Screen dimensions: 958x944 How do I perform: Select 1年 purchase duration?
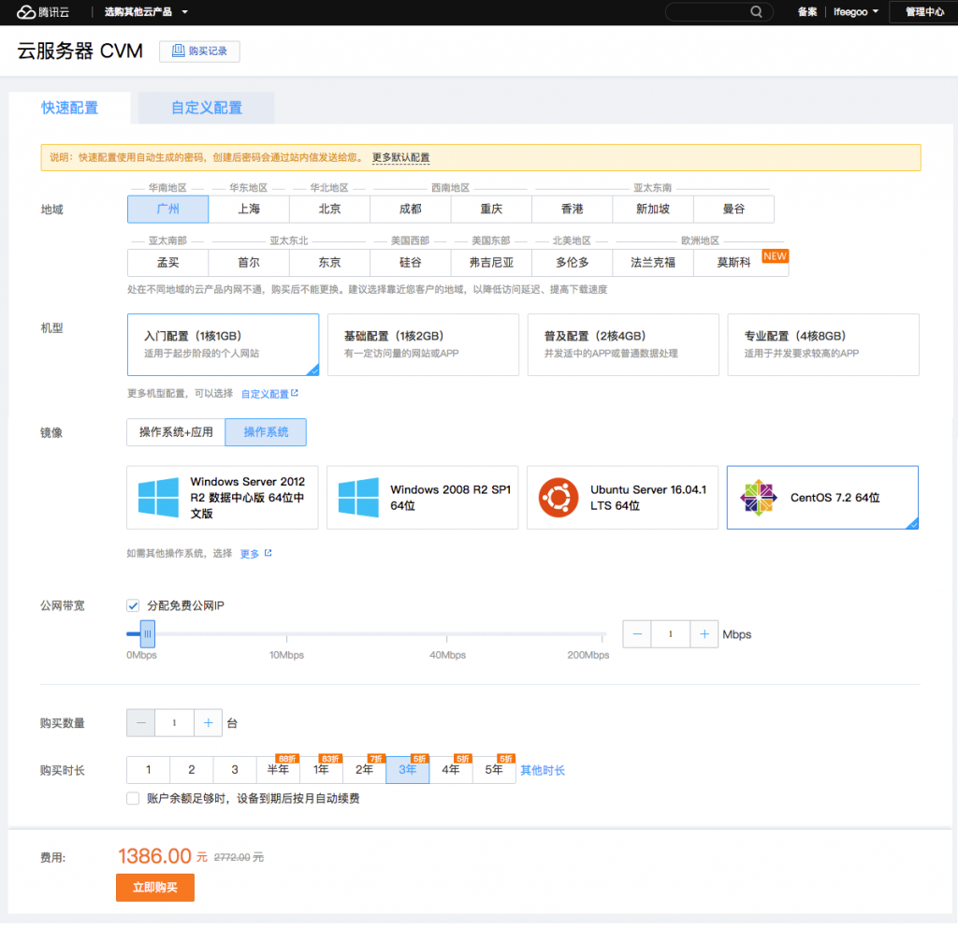322,770
